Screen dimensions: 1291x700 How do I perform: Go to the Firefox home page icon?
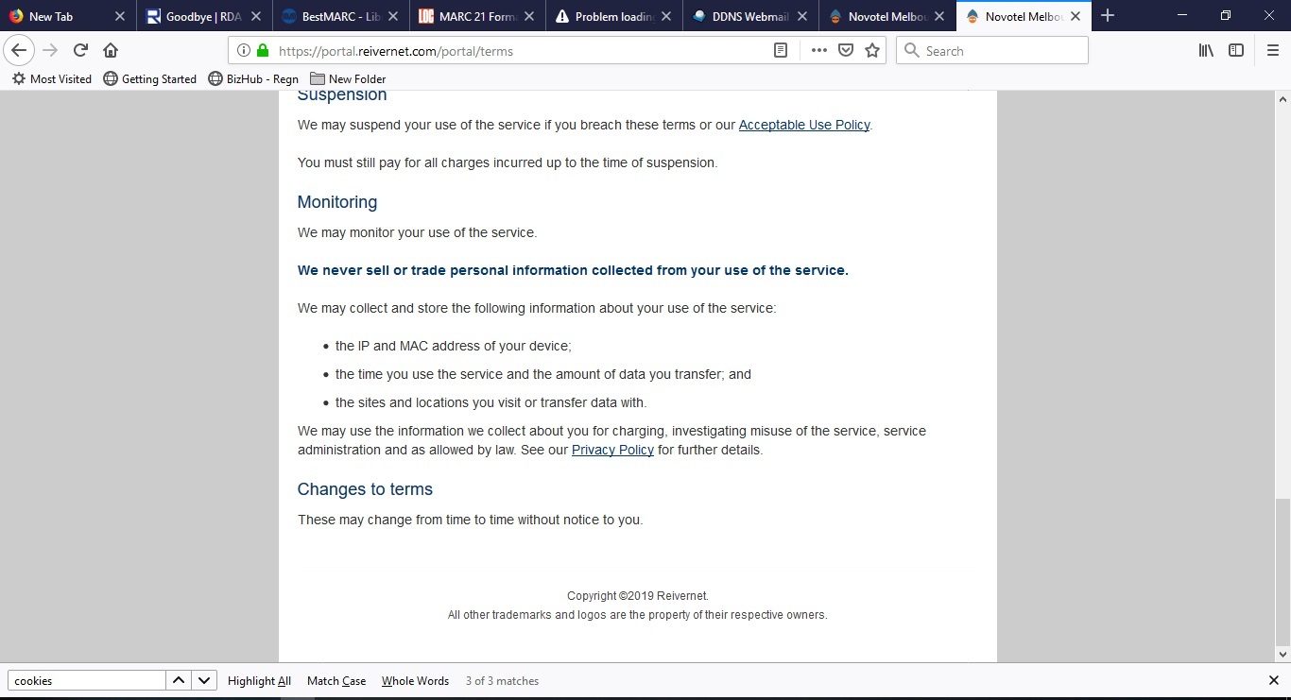111,50
